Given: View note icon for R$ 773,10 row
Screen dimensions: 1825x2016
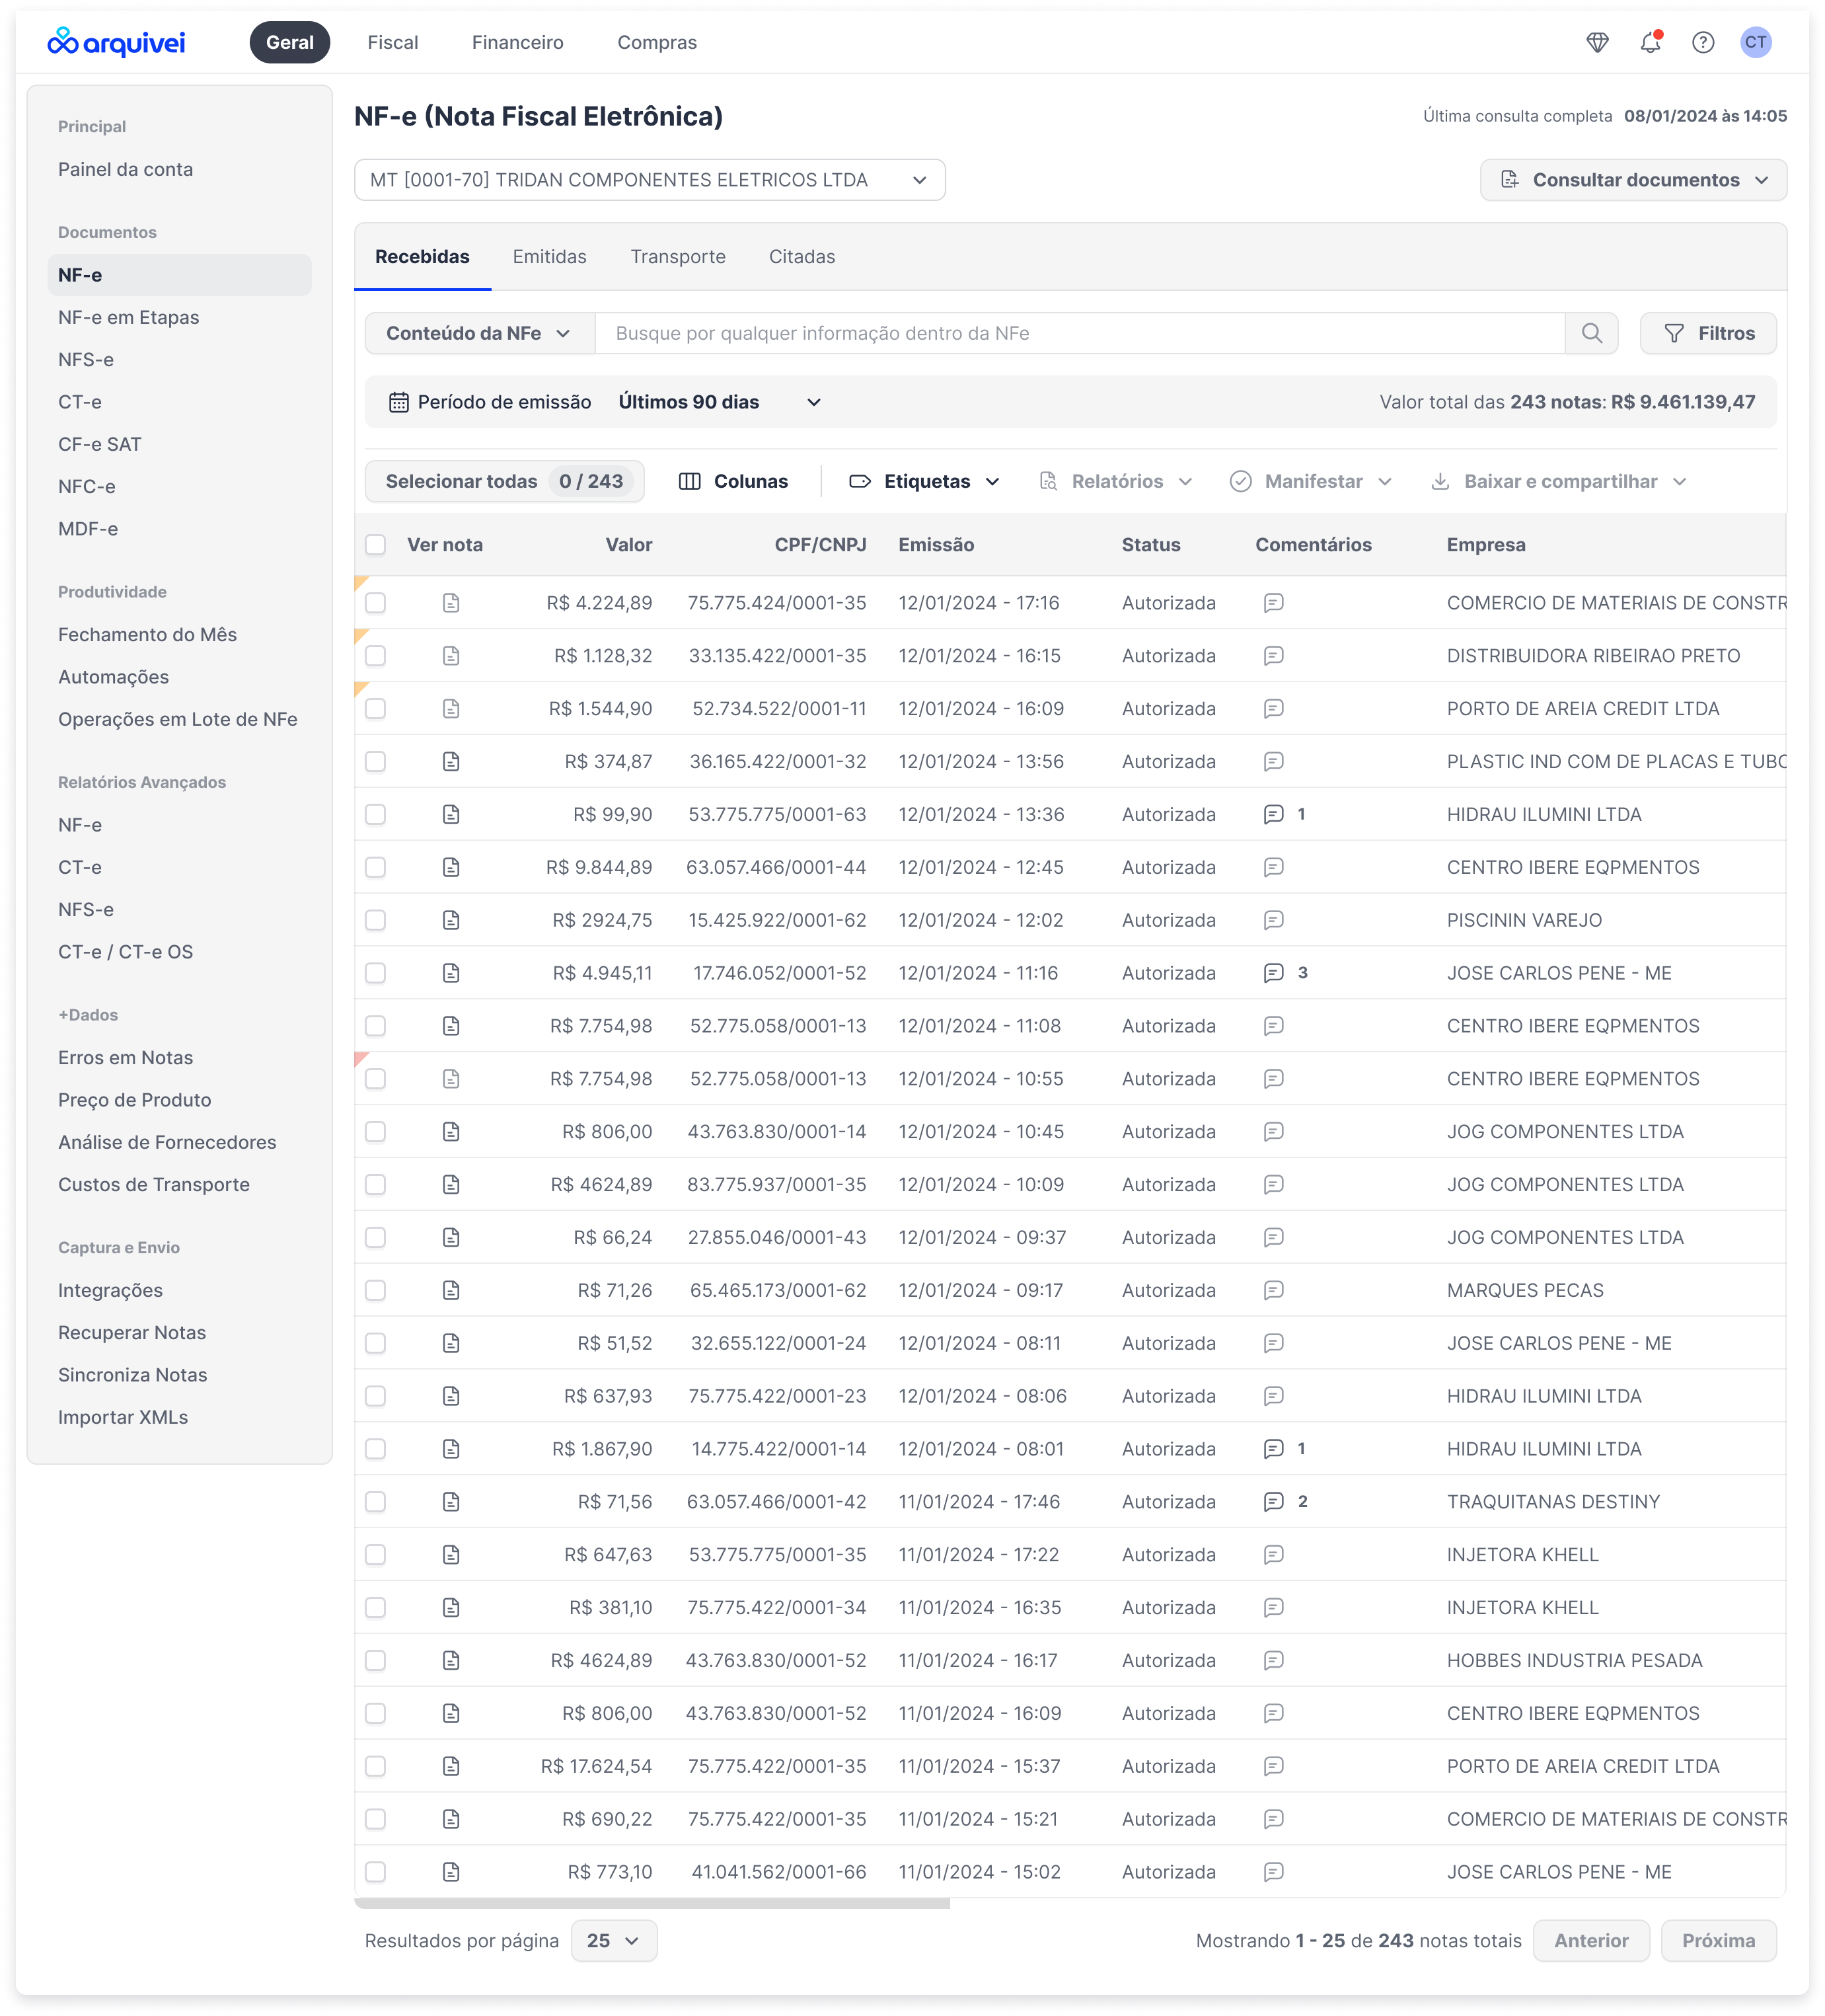Looking at the screenshot, I should click(451, 1872).
